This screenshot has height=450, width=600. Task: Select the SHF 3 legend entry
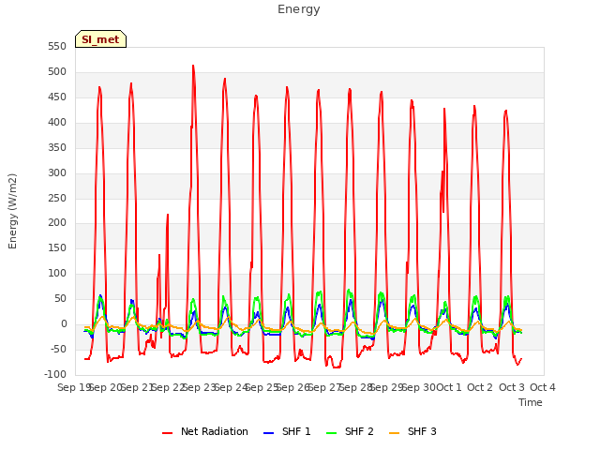(x=412, y=431)
